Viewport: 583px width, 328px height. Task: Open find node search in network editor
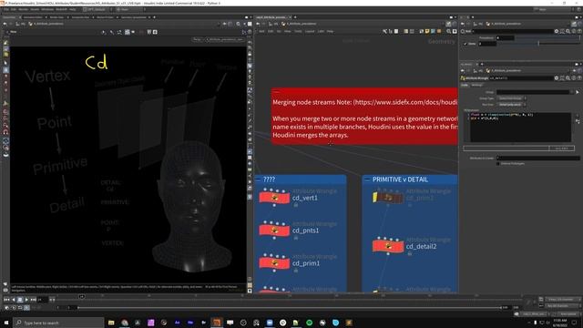click(449, 31)
